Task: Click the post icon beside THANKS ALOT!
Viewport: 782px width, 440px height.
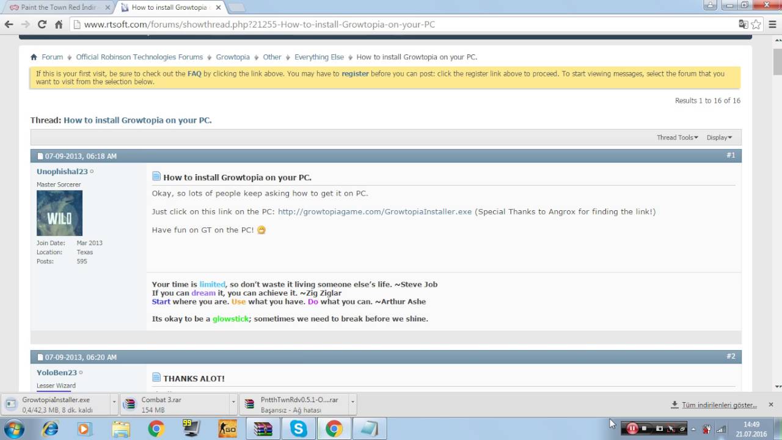Action: (x=156, y=378)
